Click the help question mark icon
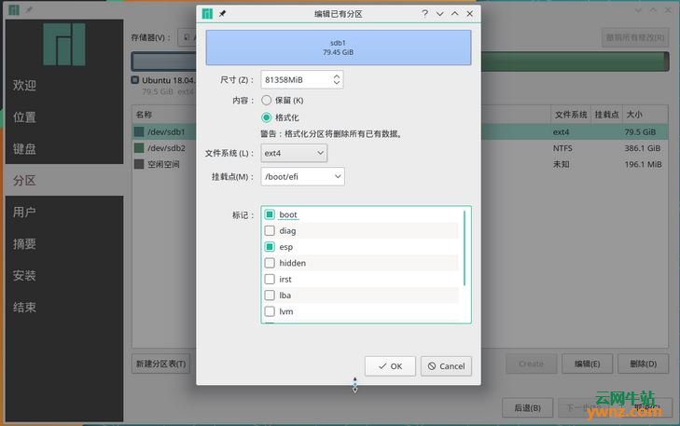 point(424,14)
